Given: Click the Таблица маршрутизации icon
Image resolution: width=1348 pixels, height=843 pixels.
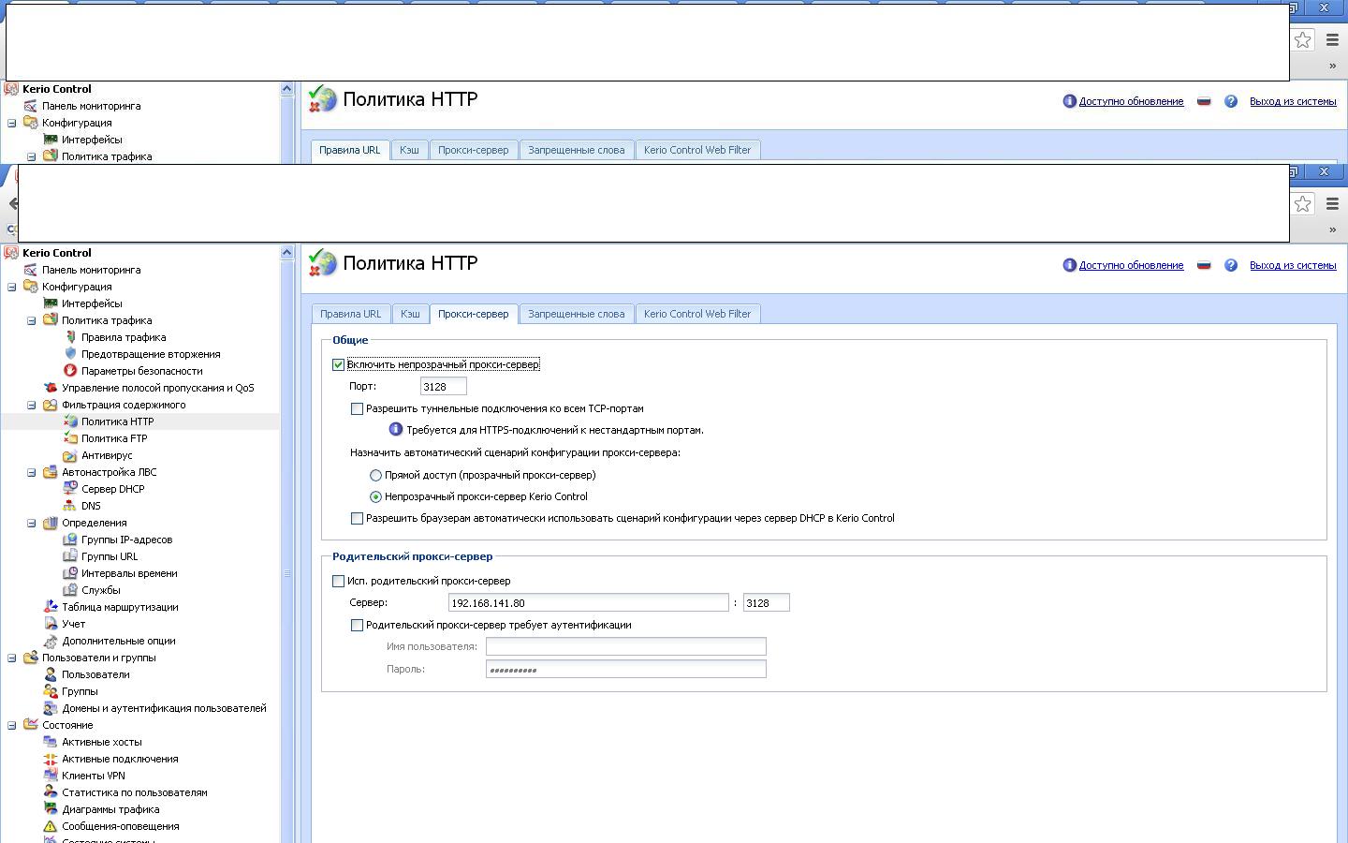Looking at the screenshot, I should click(x=51, y=607).
